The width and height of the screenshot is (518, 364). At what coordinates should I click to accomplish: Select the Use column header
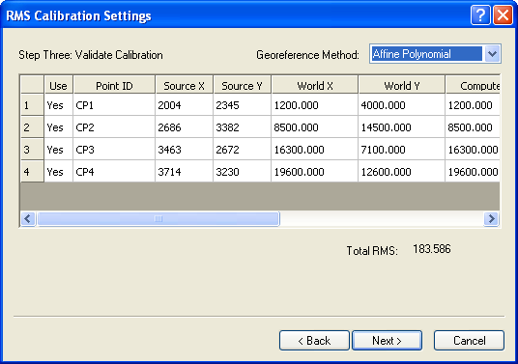coord(59,86)
